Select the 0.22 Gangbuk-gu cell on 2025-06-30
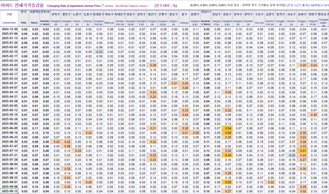329x194 pixels. (x=56, y=142)
